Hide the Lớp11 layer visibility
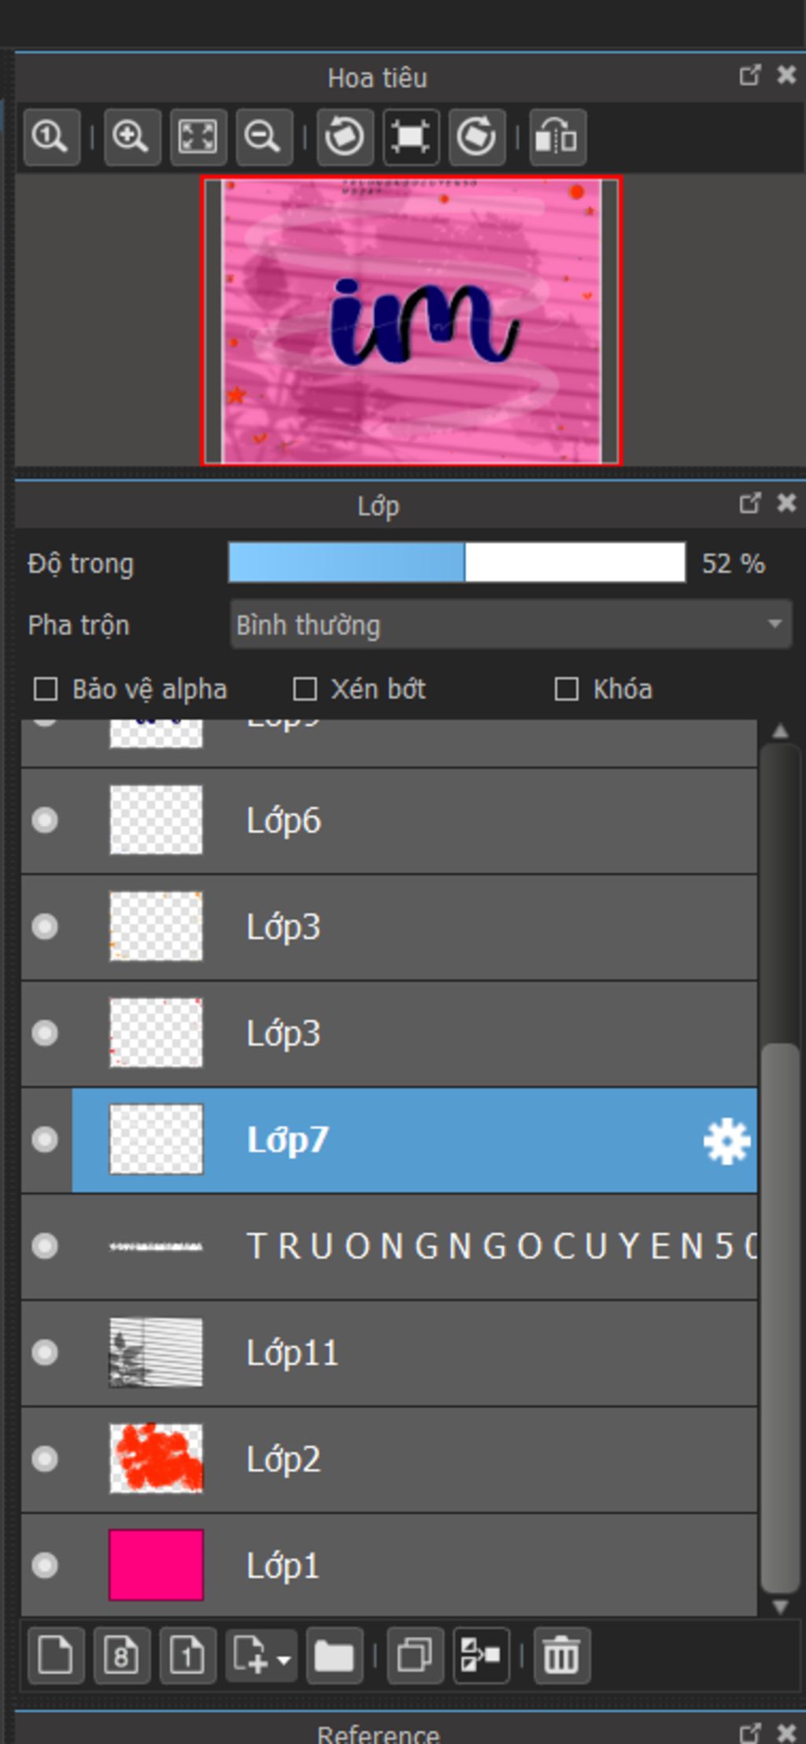The height and width of the screenshot is (1744, 806). click(x=45, y=1352)
